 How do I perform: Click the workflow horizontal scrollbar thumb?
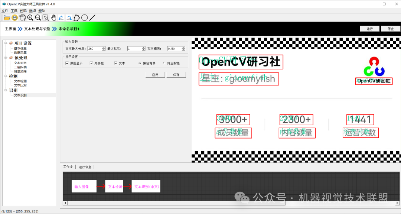(176, 203)
